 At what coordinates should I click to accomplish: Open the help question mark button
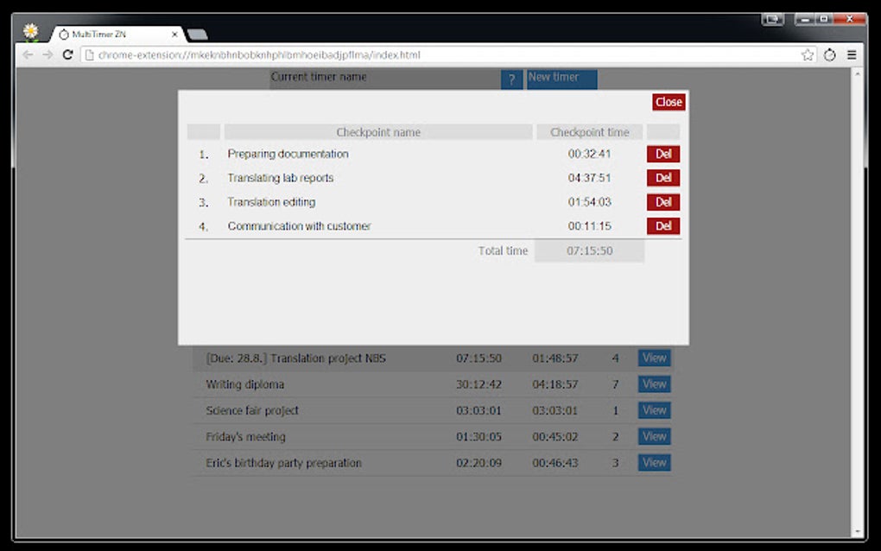pyautogui.click(x=511, y=79)
